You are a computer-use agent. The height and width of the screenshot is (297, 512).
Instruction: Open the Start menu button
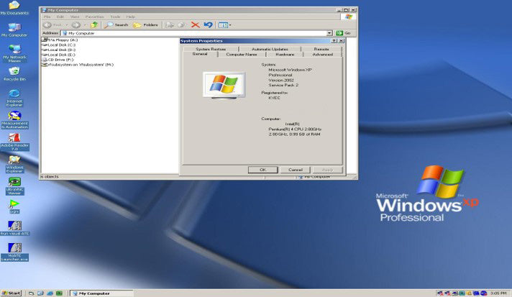point(11,293)
